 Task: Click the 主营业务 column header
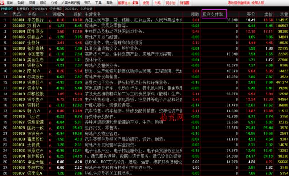click(x=93, y=14)
